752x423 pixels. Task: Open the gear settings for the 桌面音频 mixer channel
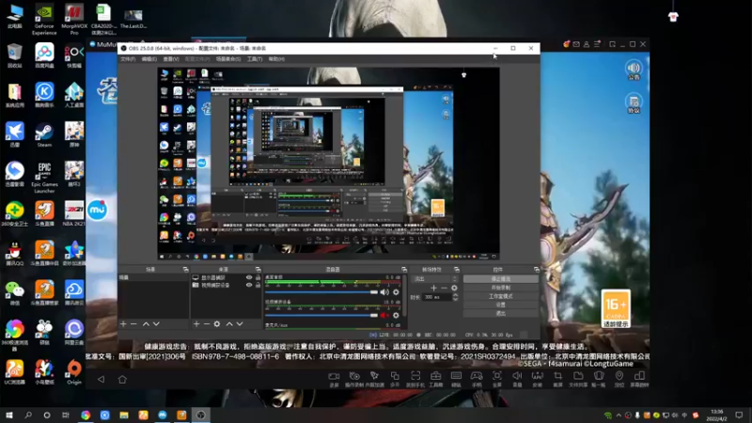(x=396, y=292)
